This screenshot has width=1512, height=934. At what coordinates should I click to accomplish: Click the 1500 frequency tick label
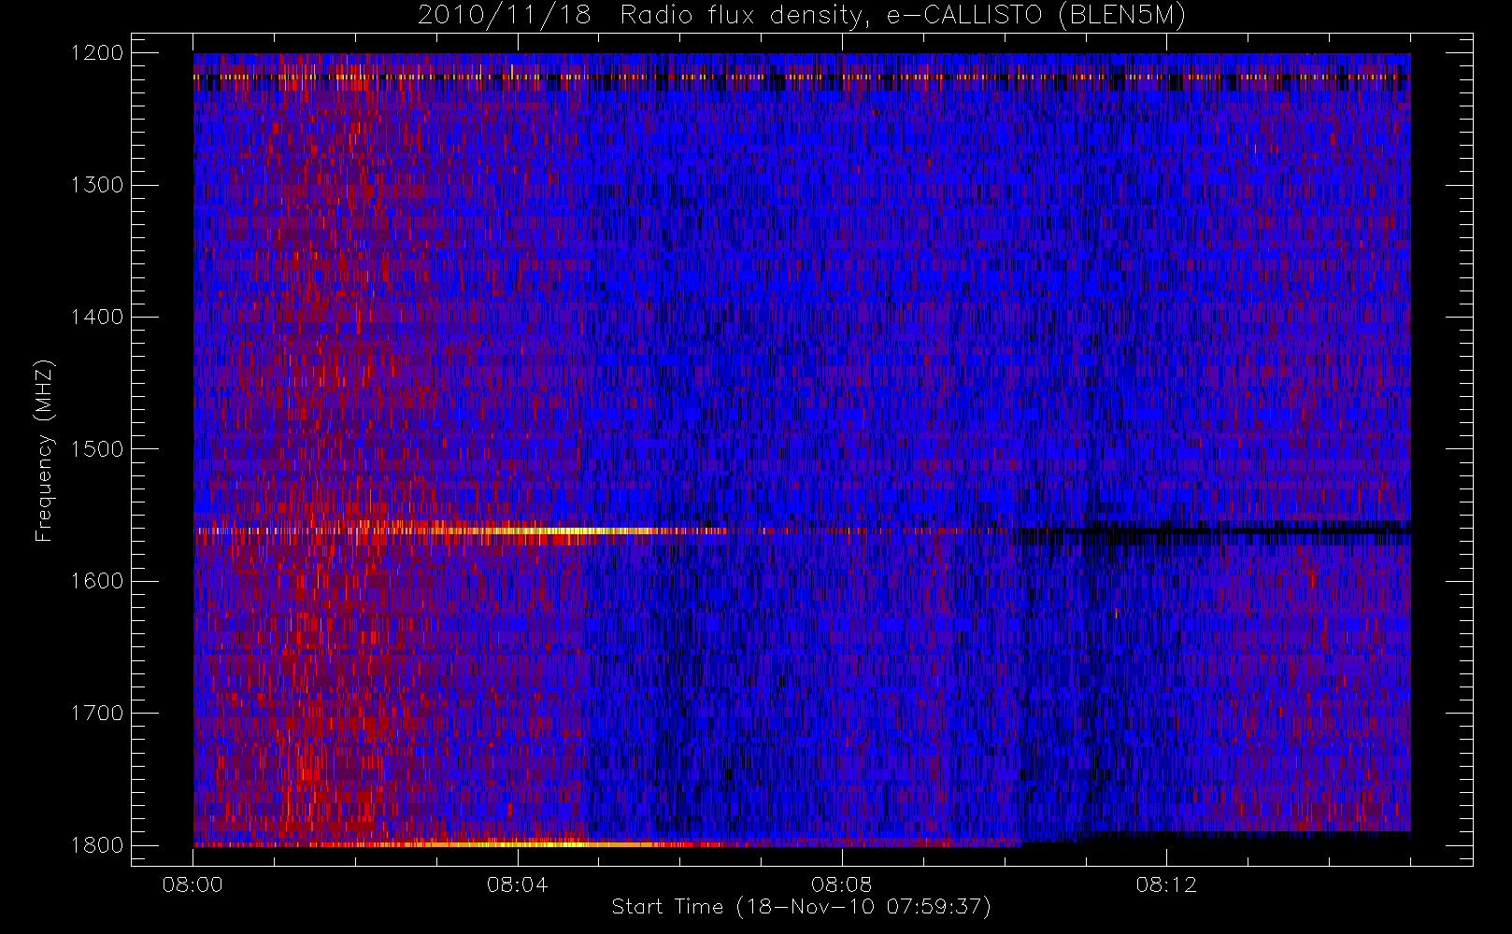97,449
